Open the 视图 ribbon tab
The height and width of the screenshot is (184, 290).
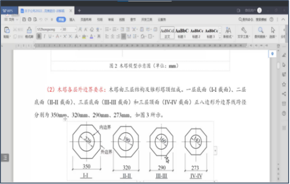pyautogui.click(x=122, y=20)
